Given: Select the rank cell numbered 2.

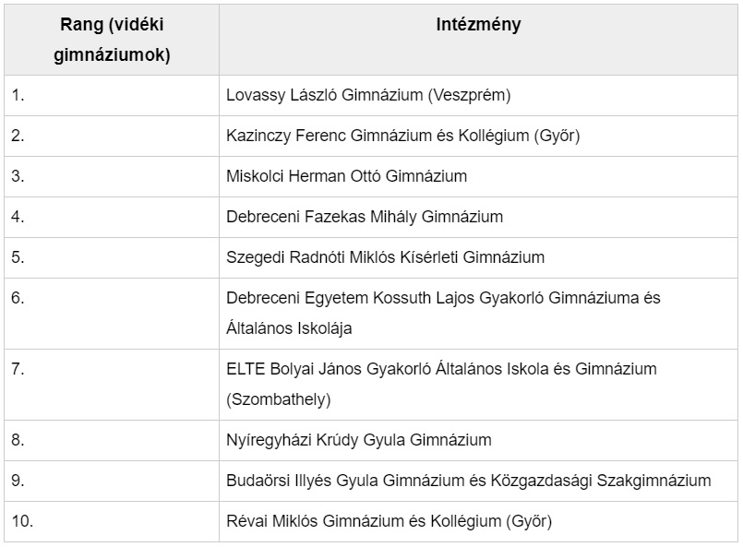Looking at the screenshot, I should pyautogui.click(x=18, y=136).
